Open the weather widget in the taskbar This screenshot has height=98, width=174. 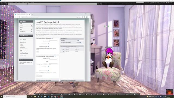coord(152,97)
